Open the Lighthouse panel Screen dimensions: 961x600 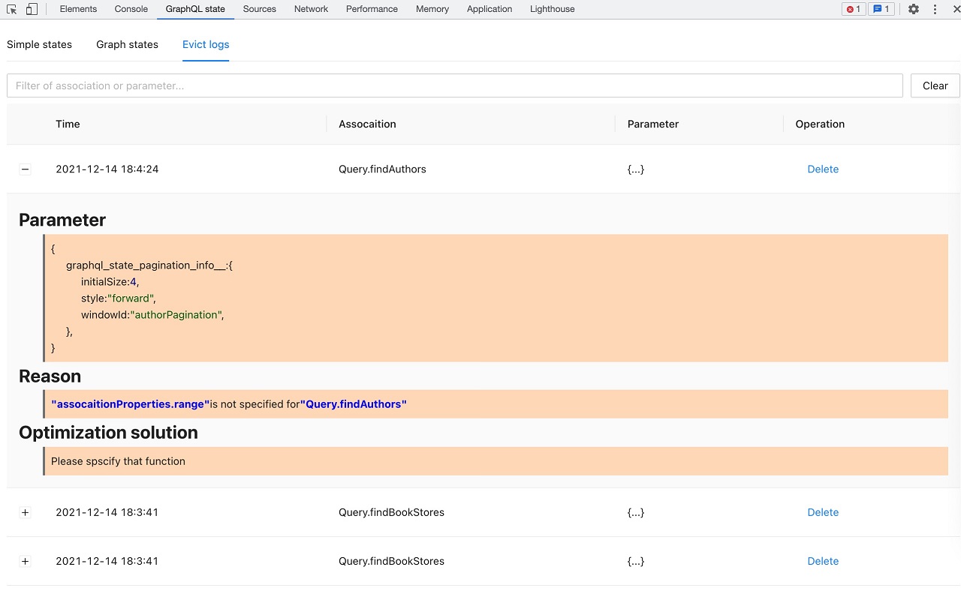click(552, 9)
